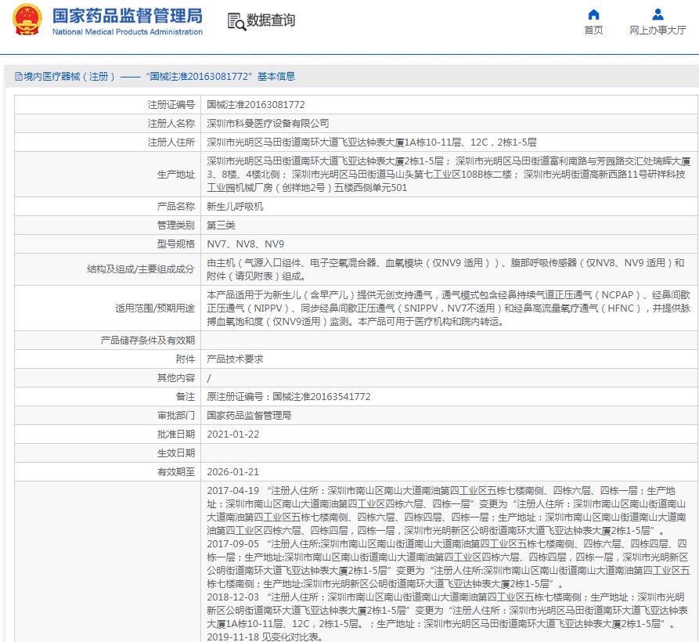The image size is (699, 642).
Task: Select the 管理类别 label
Action: click(x=176, y=225)
